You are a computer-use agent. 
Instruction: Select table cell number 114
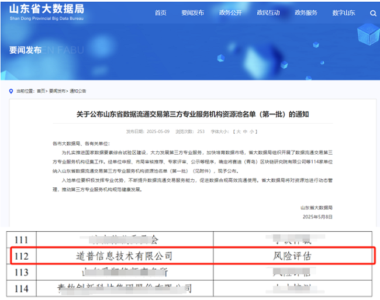[21, 289]
